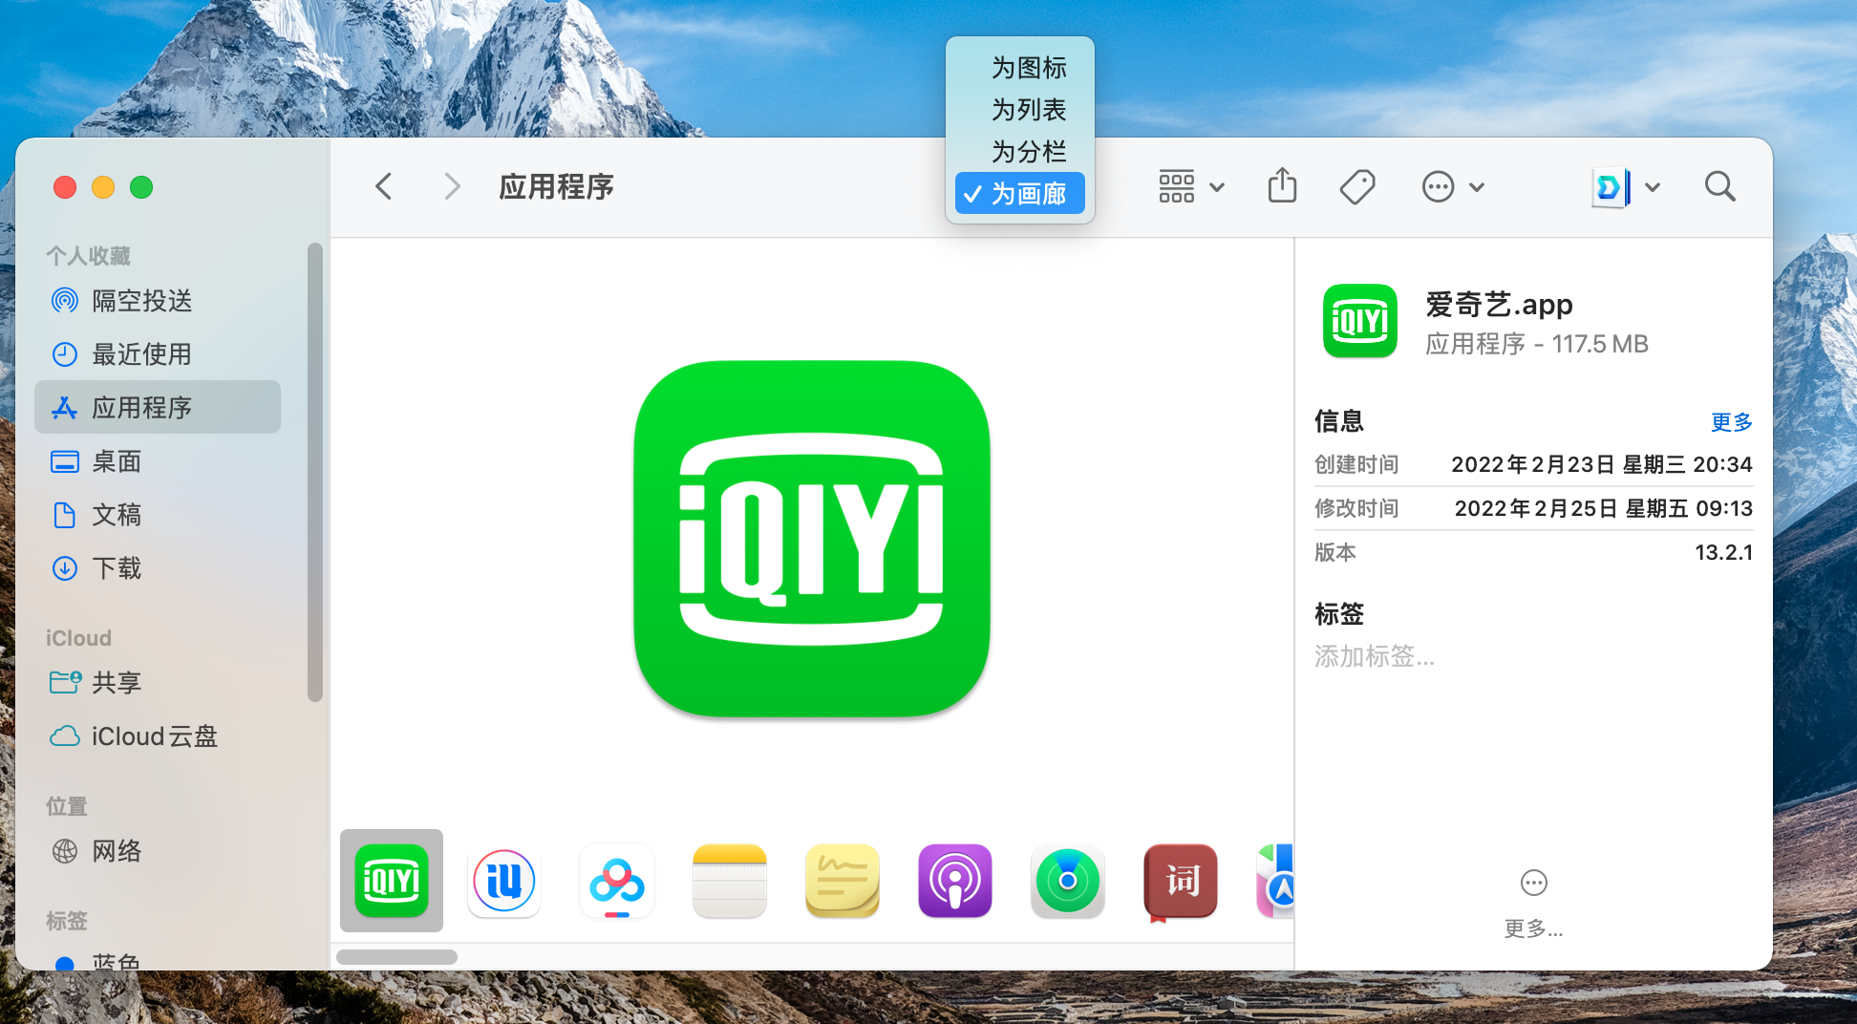
Task: Click the 版本 label in info panel
Action: coord(1335,552)
